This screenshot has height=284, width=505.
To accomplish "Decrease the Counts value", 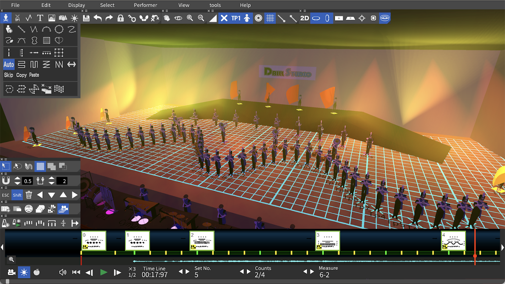I will 241,272.
